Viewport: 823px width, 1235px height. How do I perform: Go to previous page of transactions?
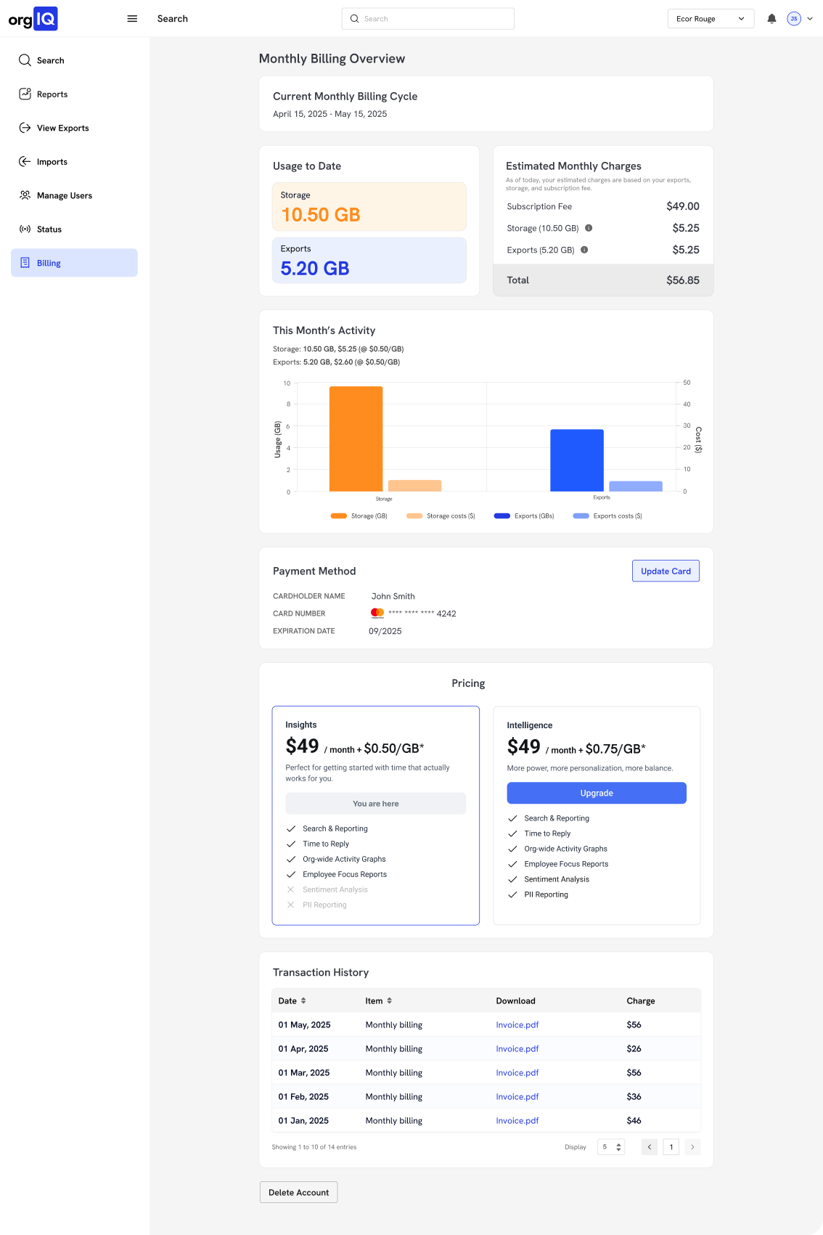(x=650, y=1147)
